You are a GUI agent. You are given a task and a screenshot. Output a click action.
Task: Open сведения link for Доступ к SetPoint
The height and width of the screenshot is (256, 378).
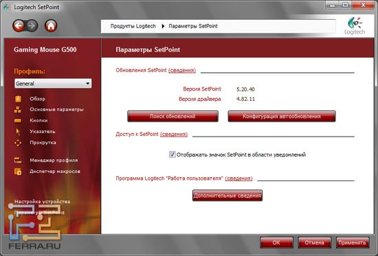click(x=174, y=135)
